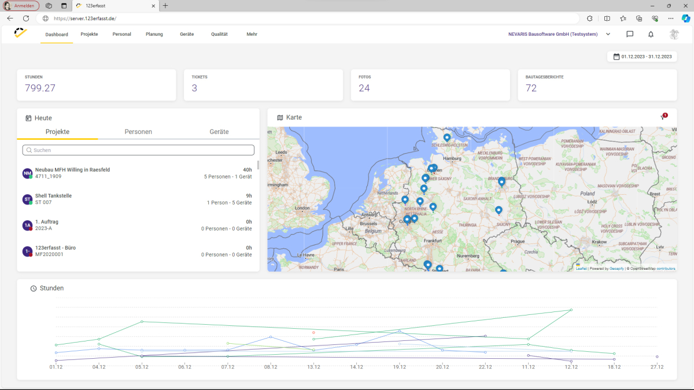
Task: Switch to the Geräte tab in Heute
Action: [x=219, y=132]
